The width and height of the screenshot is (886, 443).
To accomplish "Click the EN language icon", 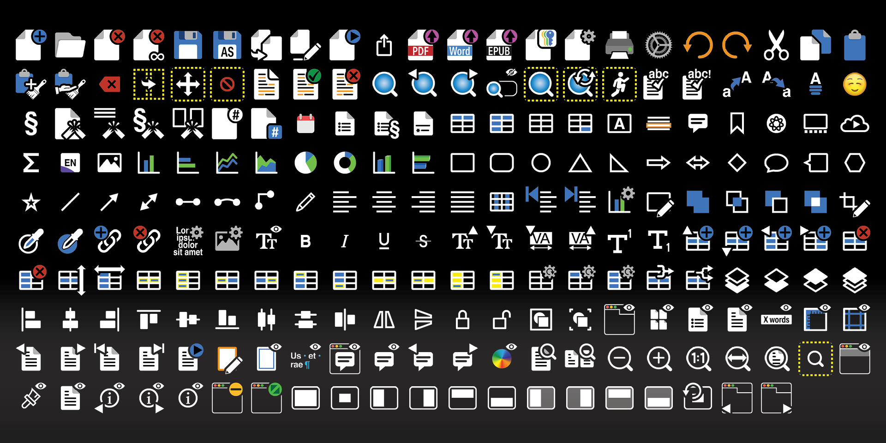I will click(70, 163).
